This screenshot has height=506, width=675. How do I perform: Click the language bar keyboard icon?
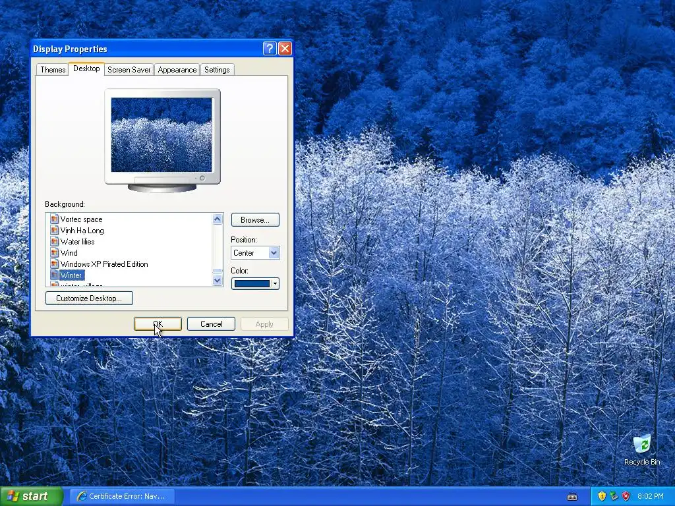pos(572,497)
